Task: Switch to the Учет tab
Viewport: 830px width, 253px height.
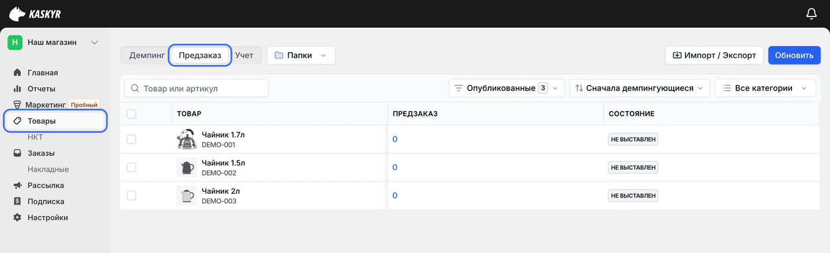Action: pos(244,55)
